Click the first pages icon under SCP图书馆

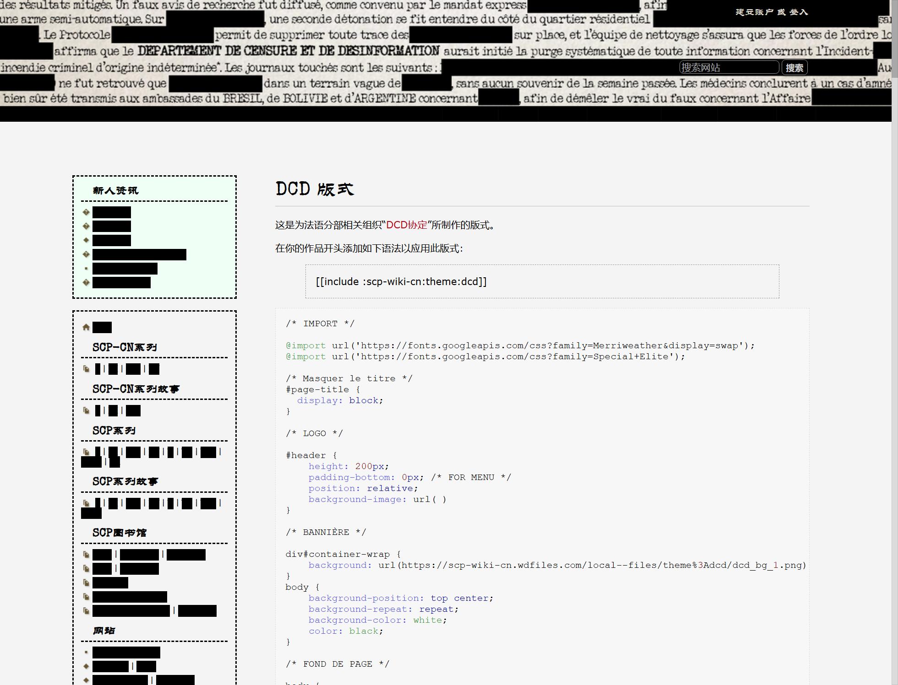[86, 555]
